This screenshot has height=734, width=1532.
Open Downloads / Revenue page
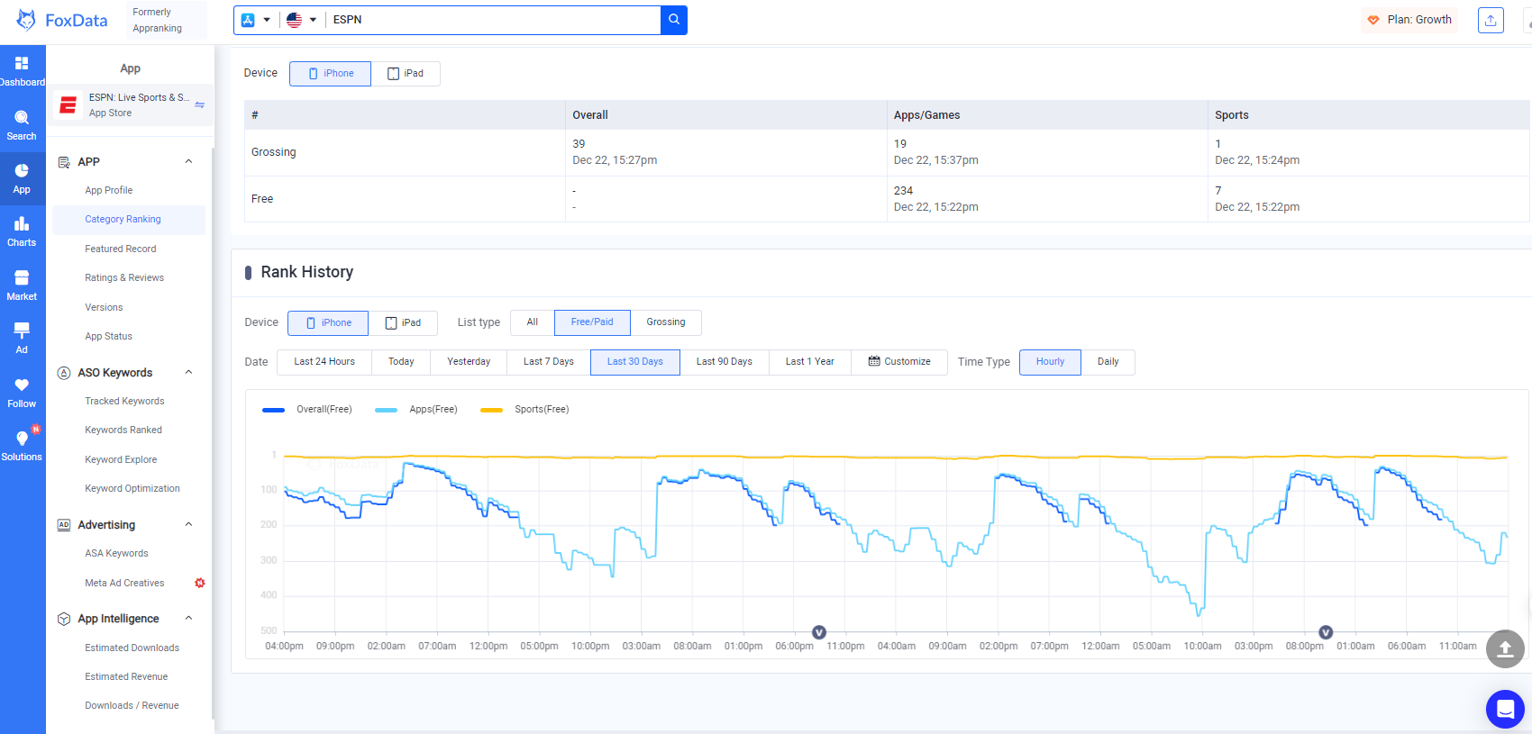132,706
